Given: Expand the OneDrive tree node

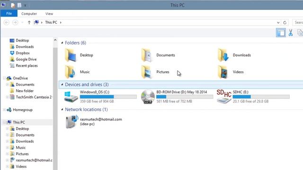Looking at the screenshot, I should pos(4,78).
